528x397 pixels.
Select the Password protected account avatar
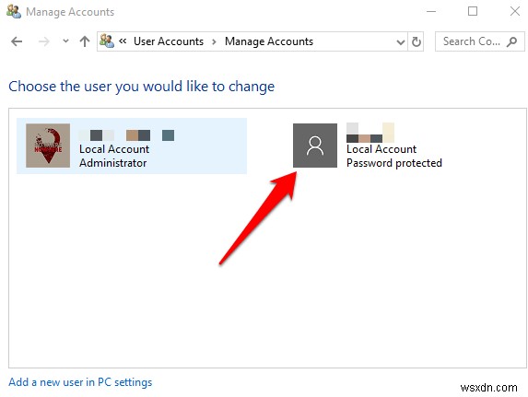tap(315, 146)
